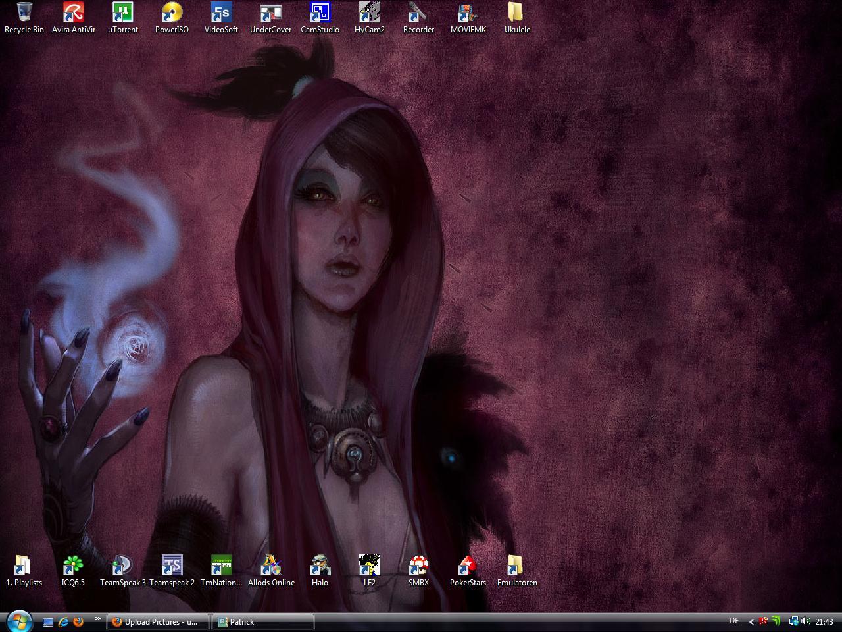The width and height of the screenshot is (842, 632).
Task: Select the 1. Playlists folder shortcut
Action: pyautogui.click(x=24, y=571)
